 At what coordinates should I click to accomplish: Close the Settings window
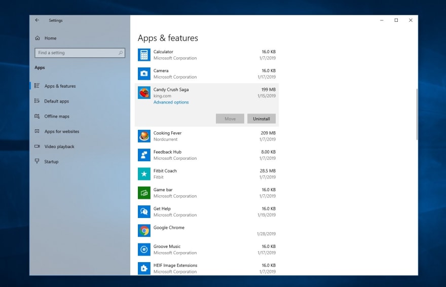(x=411, y=20)
